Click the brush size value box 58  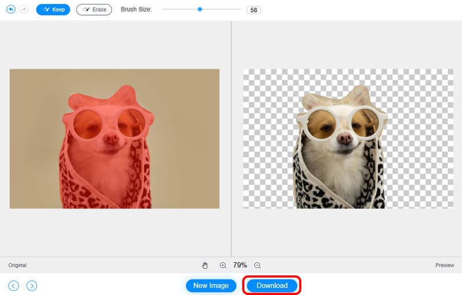click(253, 10)
